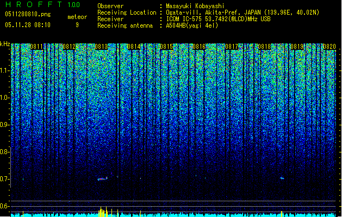Click the 0812 time marker
342x217 pixels.
(69, 47)
